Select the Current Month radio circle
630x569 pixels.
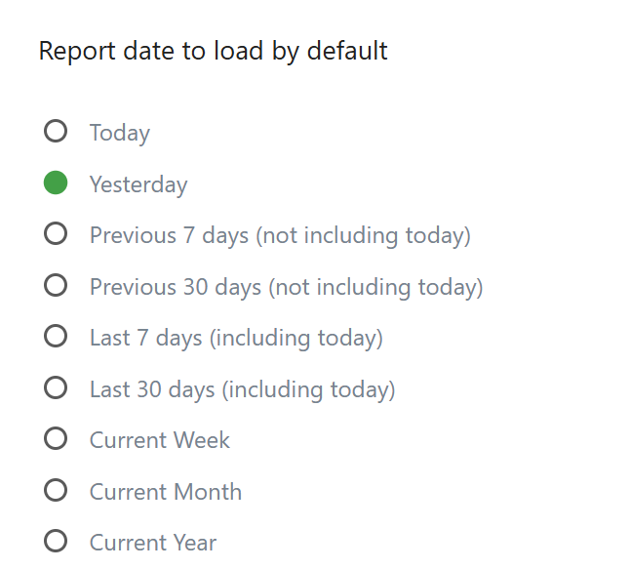[56, 491]
